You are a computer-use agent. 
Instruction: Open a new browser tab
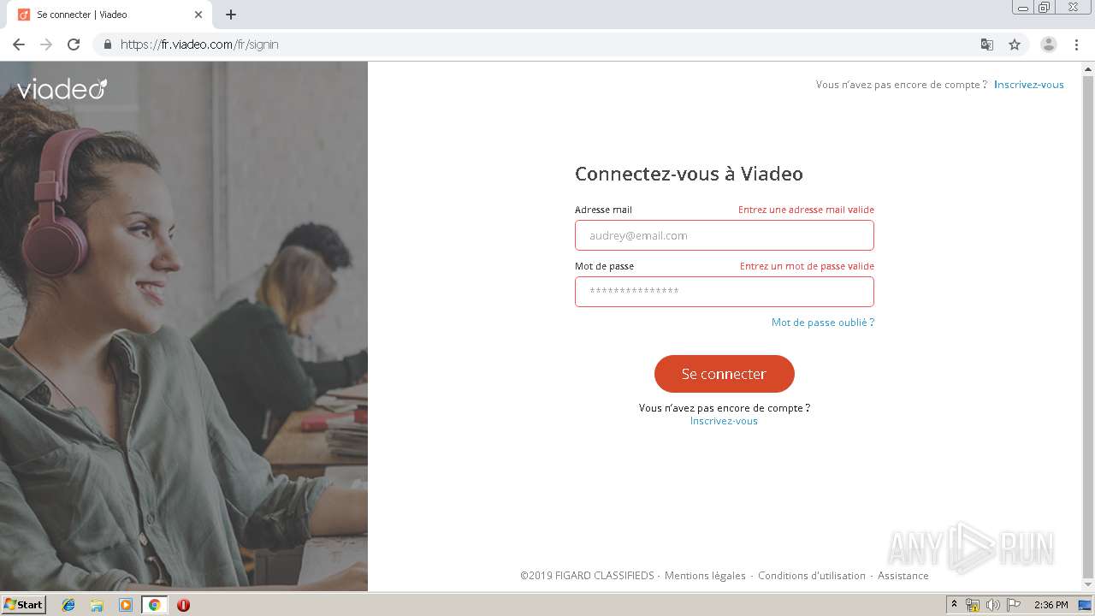[231, 15]
